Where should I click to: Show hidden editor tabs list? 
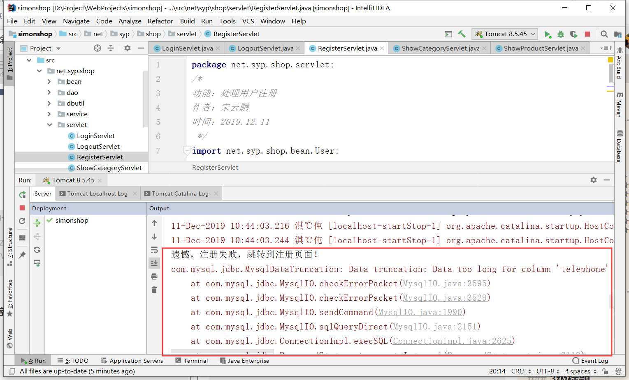[606, 48]
